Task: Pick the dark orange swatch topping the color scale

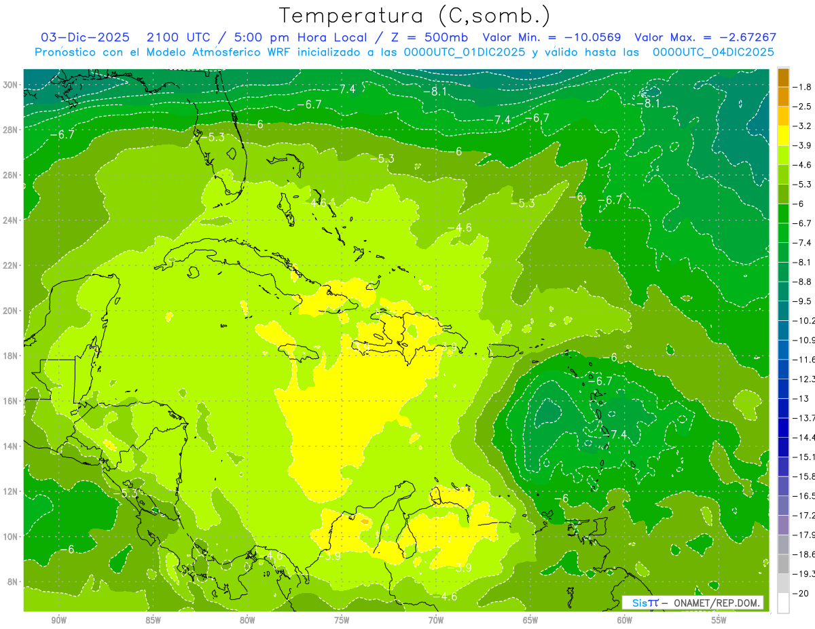Action: click(783, 77)
